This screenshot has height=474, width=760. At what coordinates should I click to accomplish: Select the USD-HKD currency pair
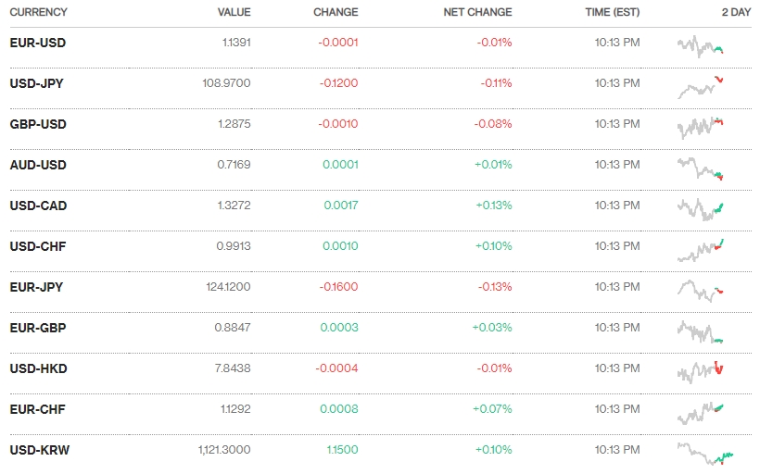[38, 368]
